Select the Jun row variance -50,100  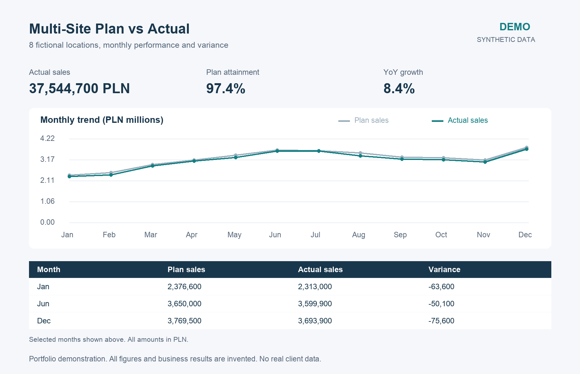click(x=441, y=304)
